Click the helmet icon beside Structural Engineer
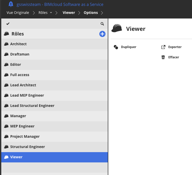This screenshot has width=192, height=175. pos(6,147)
